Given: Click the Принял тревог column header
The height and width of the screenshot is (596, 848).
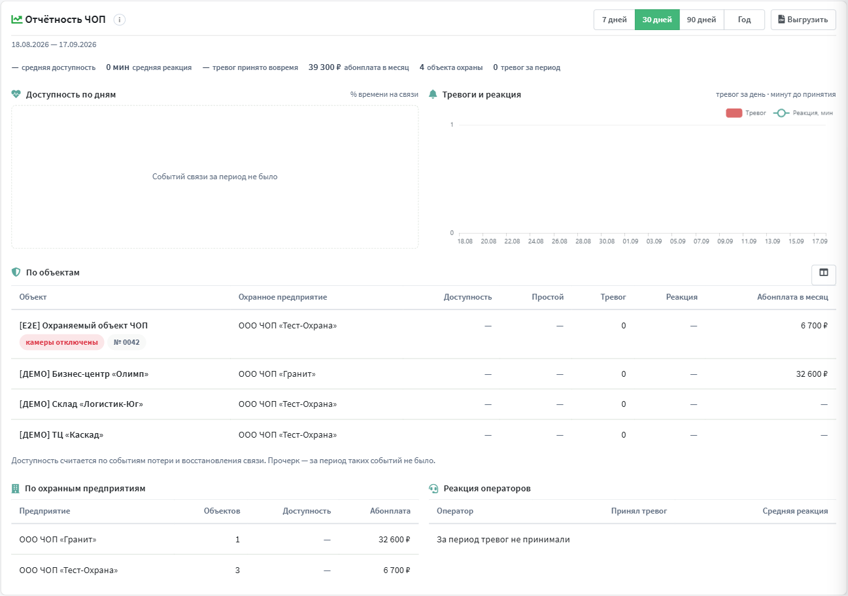Looking at the screenshot, I should click(x=639, y=511).
